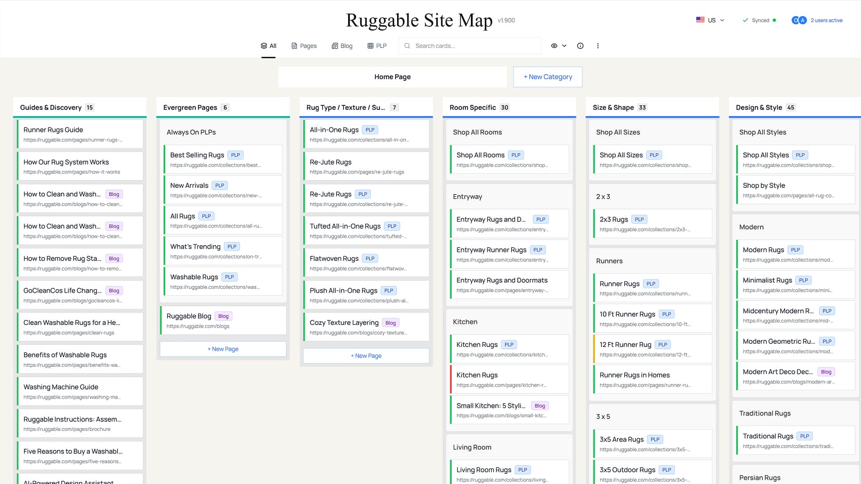
Task: Open the Washing Machine Guide card
Action: tap(80, 392)
